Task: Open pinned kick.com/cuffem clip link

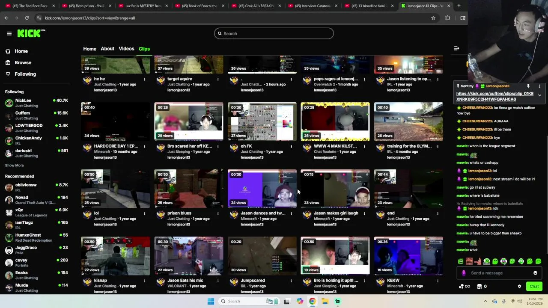Action: point(494,96)
